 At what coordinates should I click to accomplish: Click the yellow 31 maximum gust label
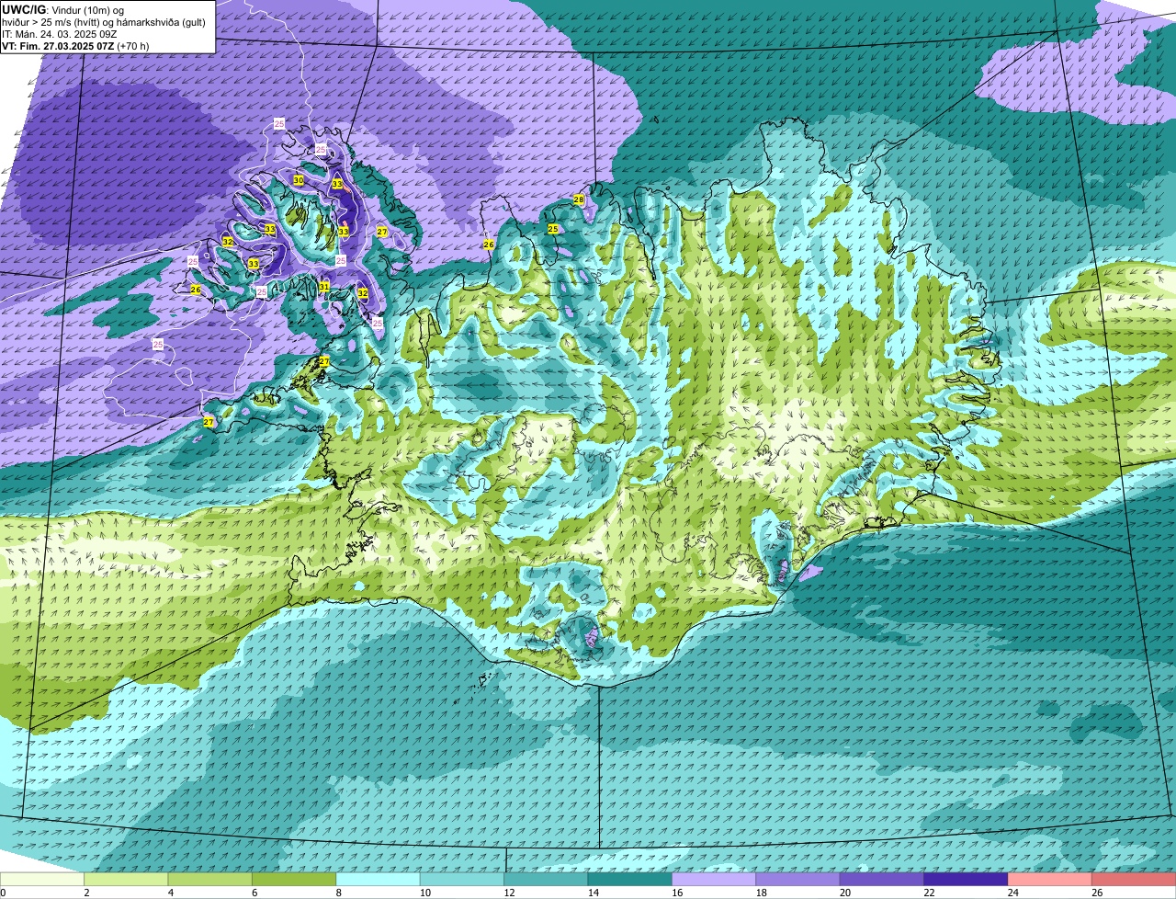[x=324, y=287]
